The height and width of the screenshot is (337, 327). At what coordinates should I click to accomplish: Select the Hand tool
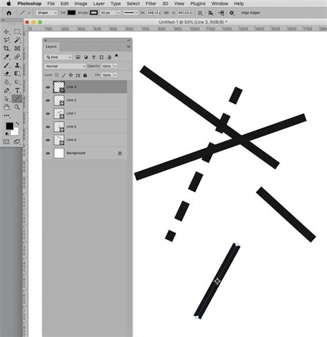pyautogui.click(x=6, y=107)
